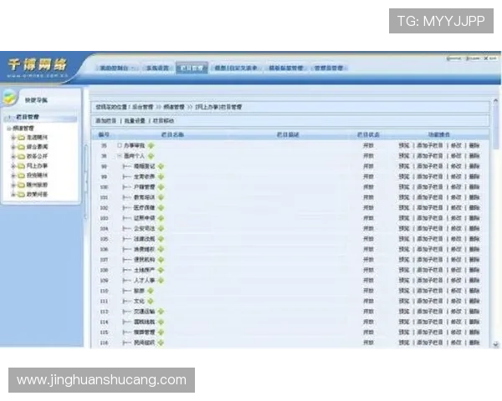Click the 批量设置 link

(135, 120)
